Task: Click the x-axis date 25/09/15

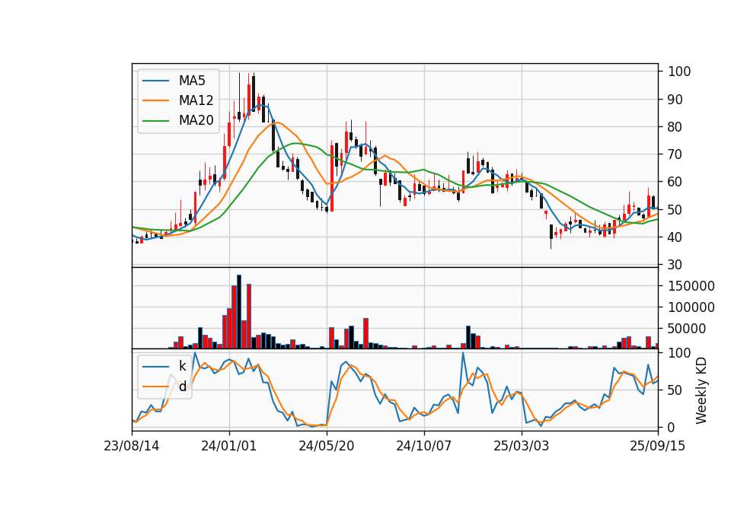Action: 657,446
